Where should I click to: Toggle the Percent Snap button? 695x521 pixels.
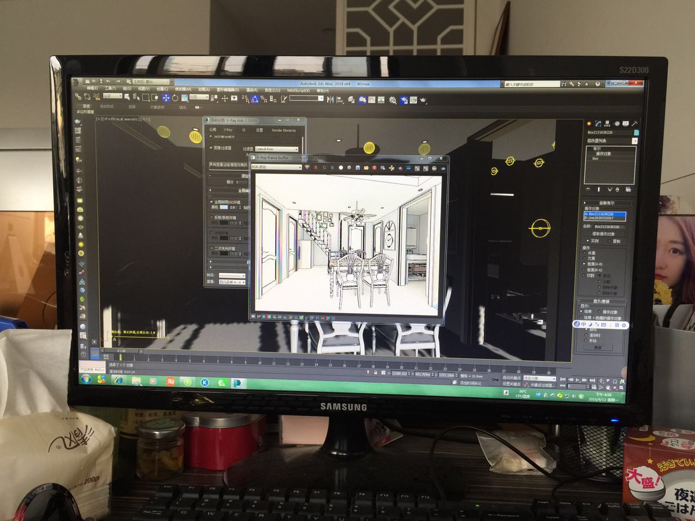tap(264, 98)
